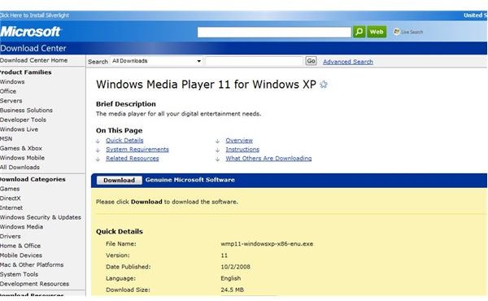Click the star icon beside the page title
This screenshot has width=488, height=301.
point(324,85)
